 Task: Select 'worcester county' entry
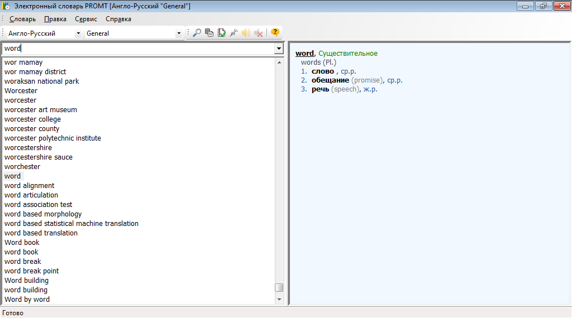coord(32,128)
